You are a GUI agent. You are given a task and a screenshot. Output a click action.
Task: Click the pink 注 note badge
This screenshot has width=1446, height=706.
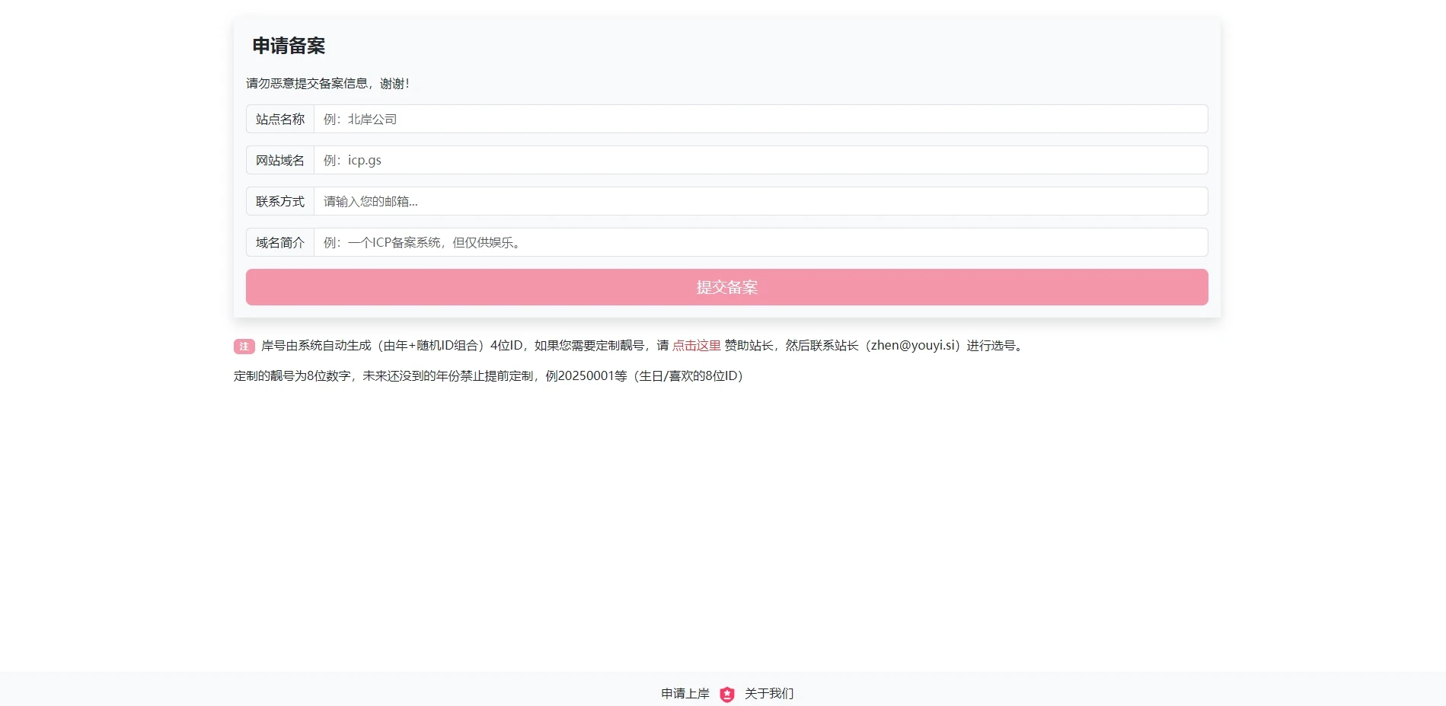coord(244,347)
